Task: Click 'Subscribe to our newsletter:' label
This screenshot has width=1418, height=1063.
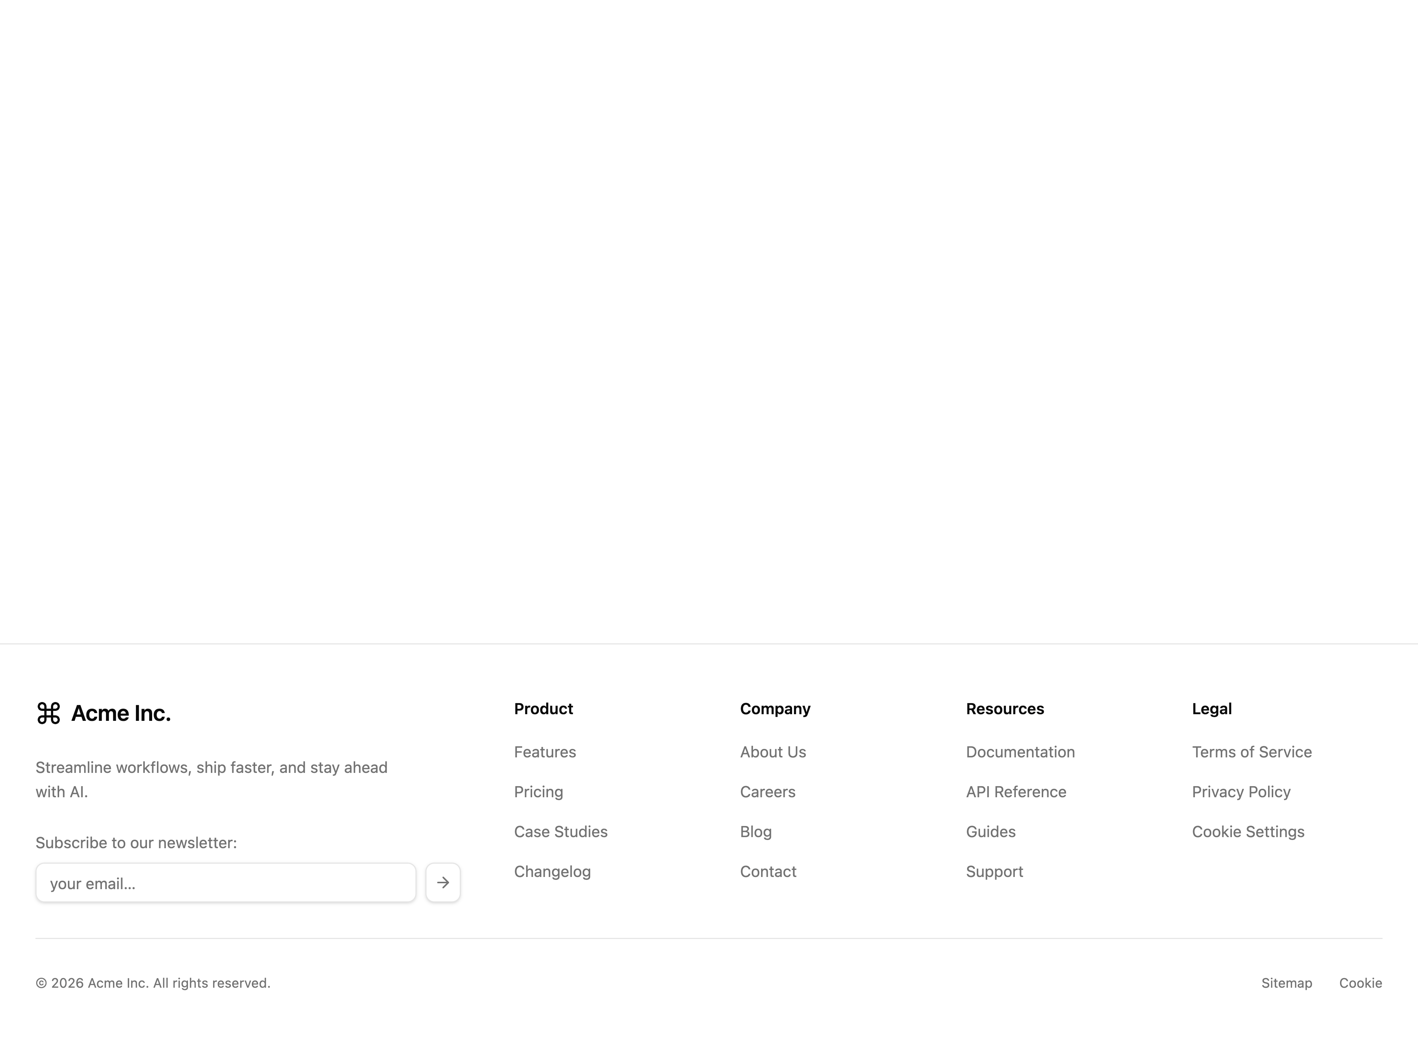Action: (x=136, y=843)
